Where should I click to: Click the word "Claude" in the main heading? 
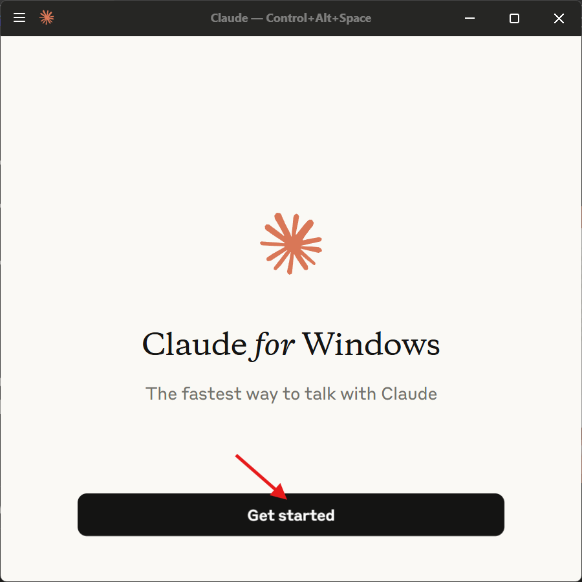pos(194,344)
